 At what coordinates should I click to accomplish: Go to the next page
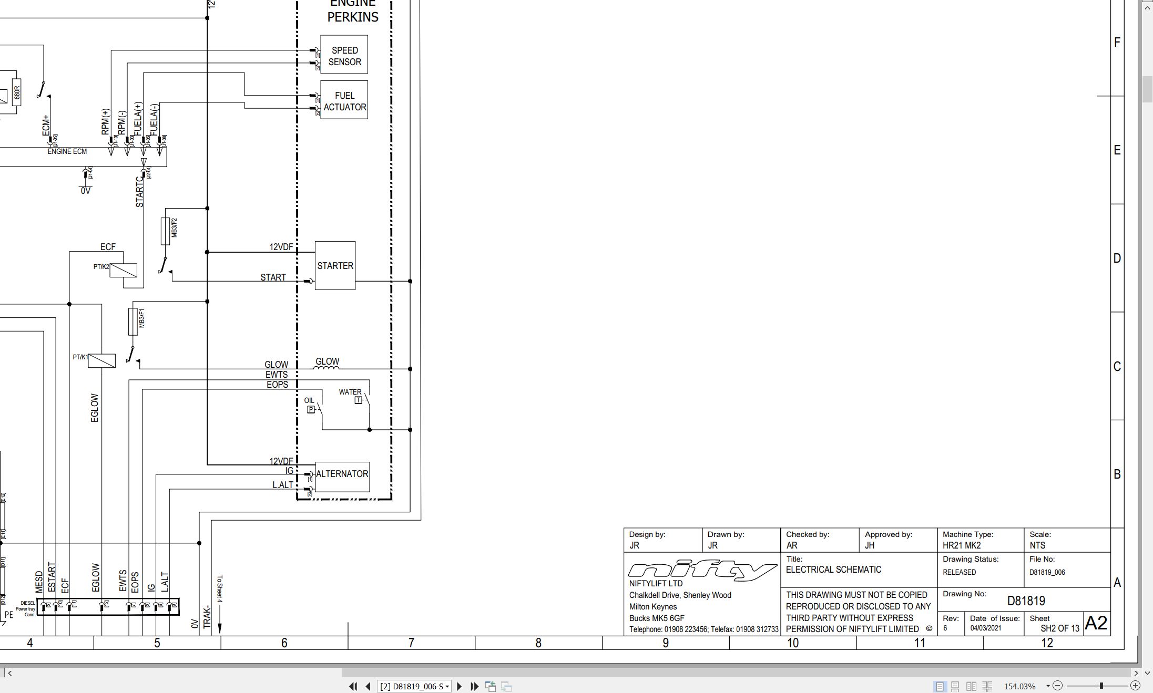(x=459, y=686)
